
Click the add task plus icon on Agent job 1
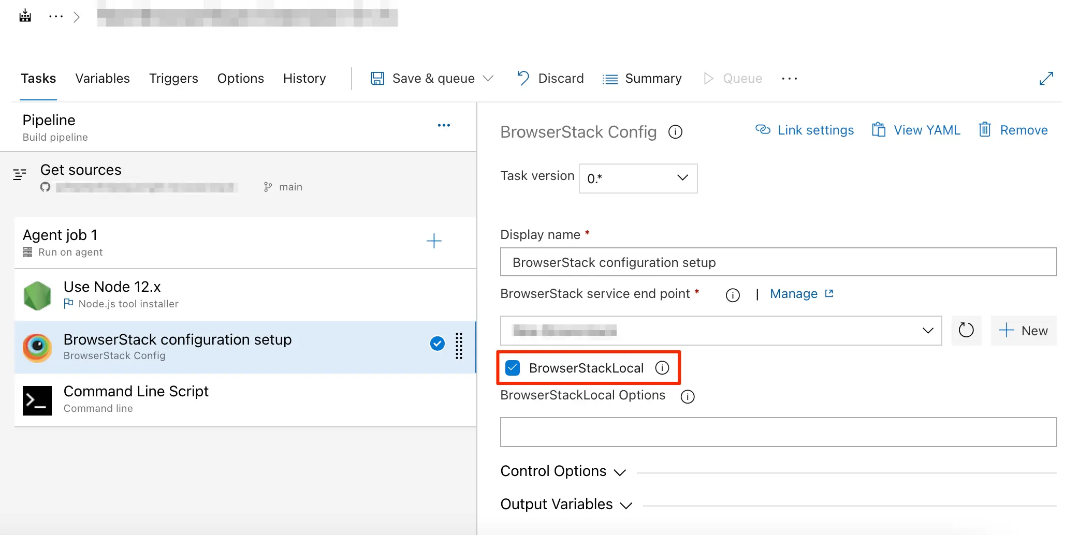[x=433, y=241]
